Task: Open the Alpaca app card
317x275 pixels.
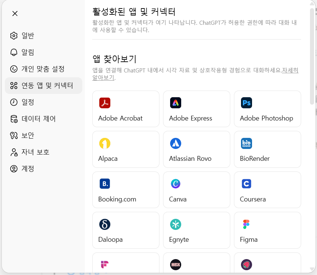Action: click(x=126, y=149)
